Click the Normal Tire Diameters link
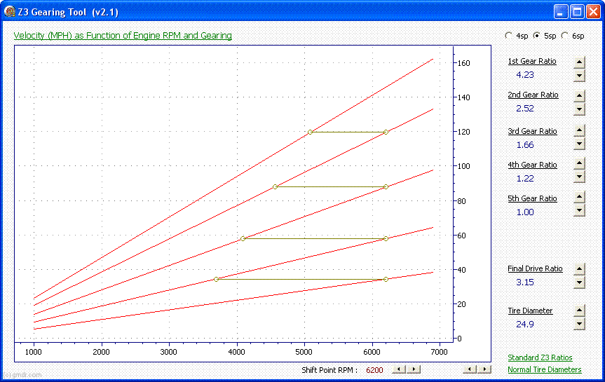The height and width of the screenshot is (382, 605). coord(544,369)
